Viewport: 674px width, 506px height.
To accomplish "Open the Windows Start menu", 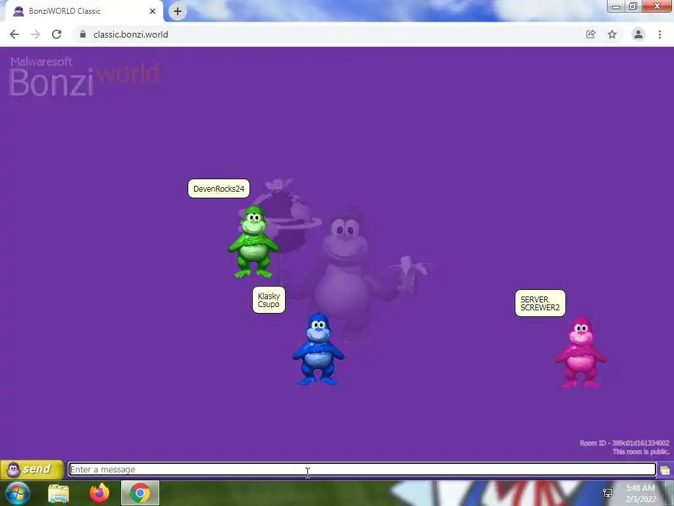I will (x=18, y=493).
